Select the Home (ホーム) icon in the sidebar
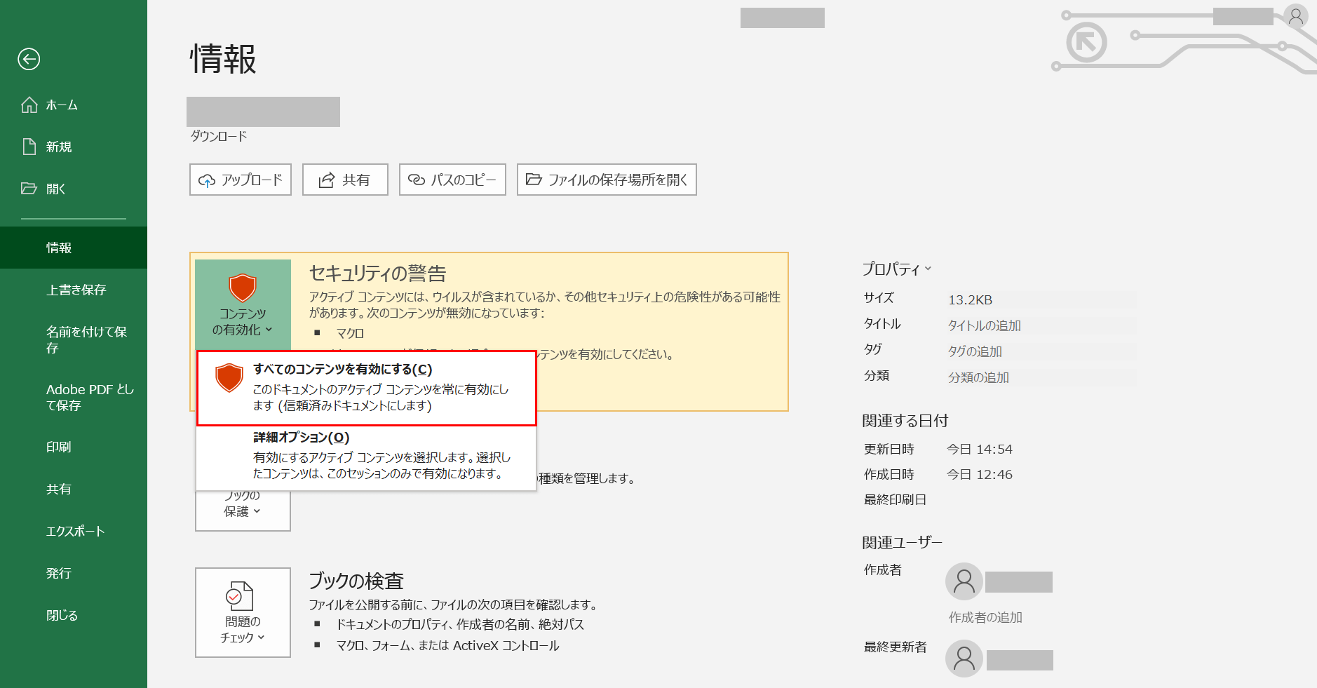 tap(29, 104)
